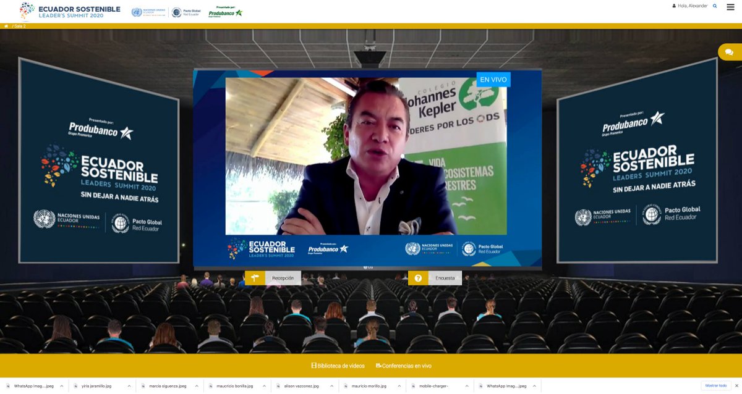Click the signpost icon on Recepción button

tap(255, 277)
